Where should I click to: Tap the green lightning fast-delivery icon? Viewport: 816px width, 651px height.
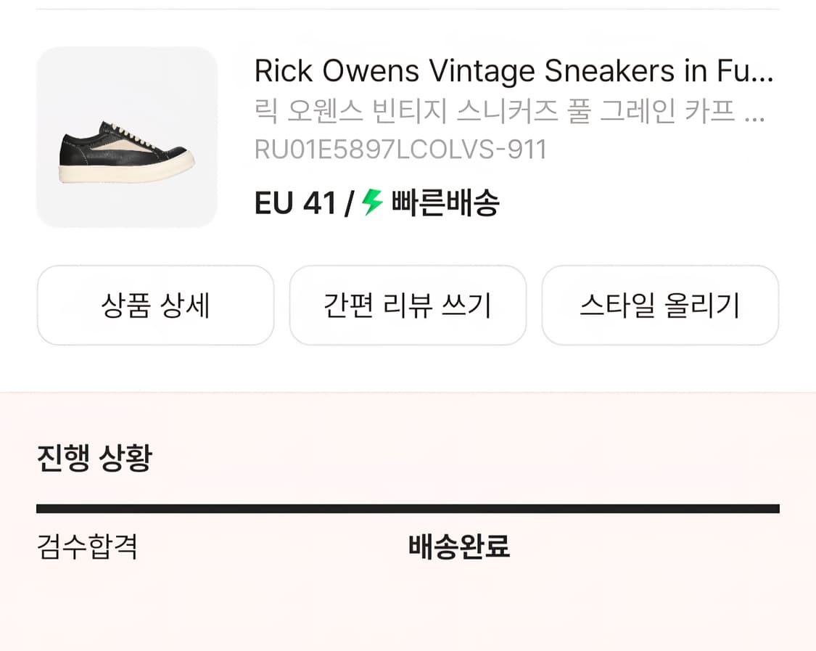(x=372, y=202)
